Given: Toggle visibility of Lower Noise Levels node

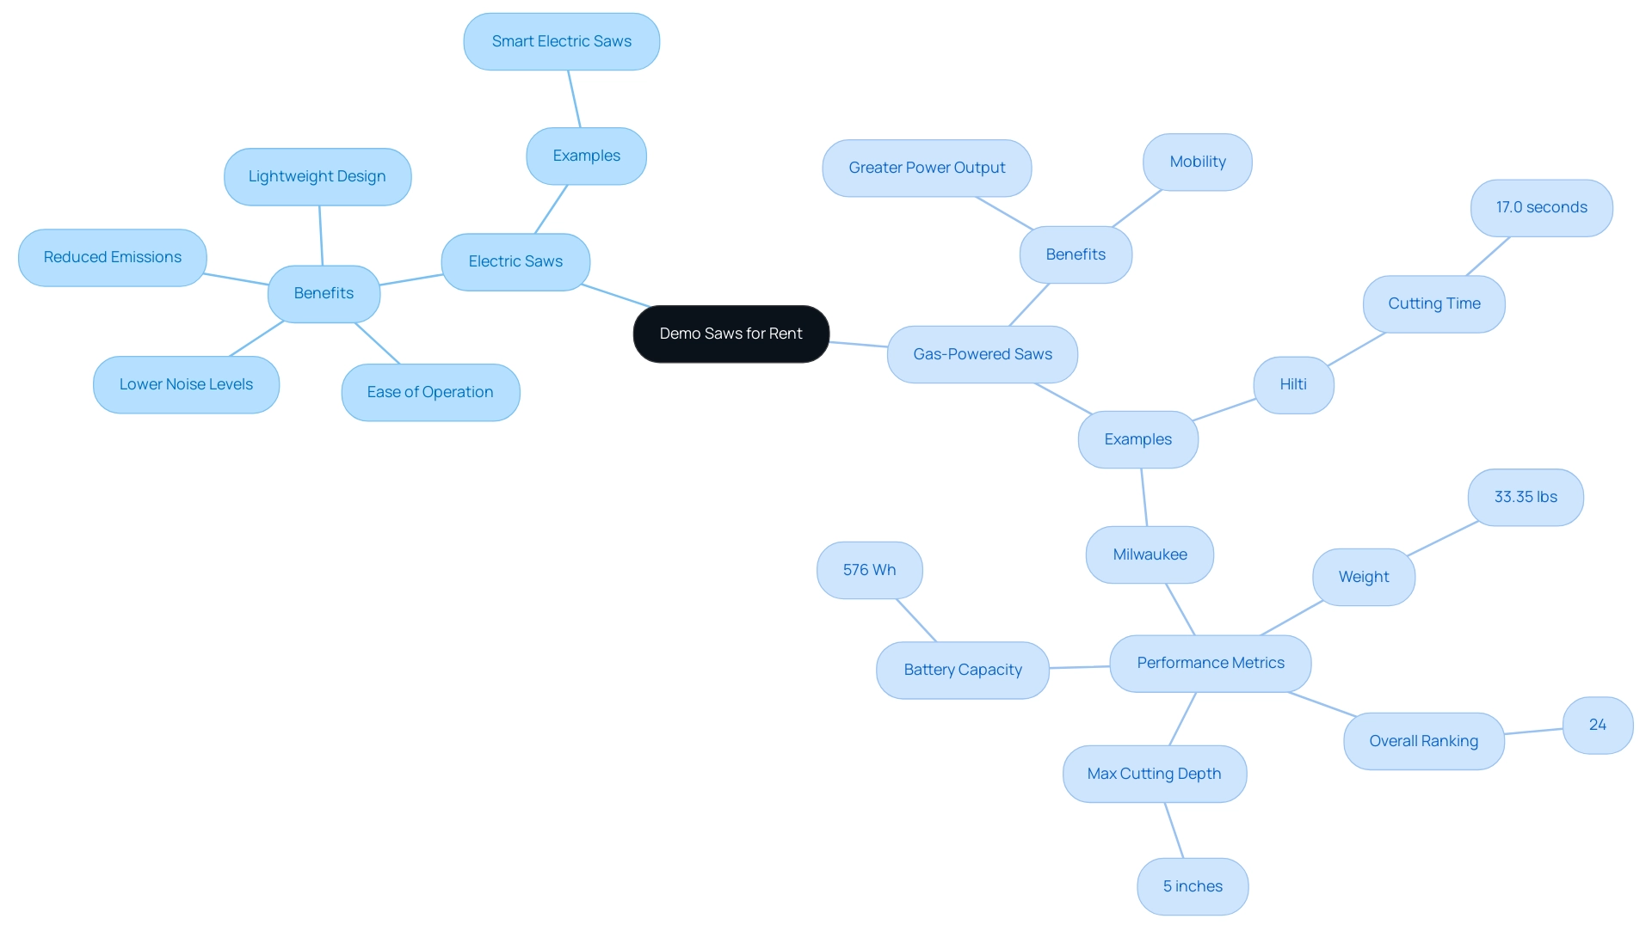Looking at the screenshot, I should point(188,384).
